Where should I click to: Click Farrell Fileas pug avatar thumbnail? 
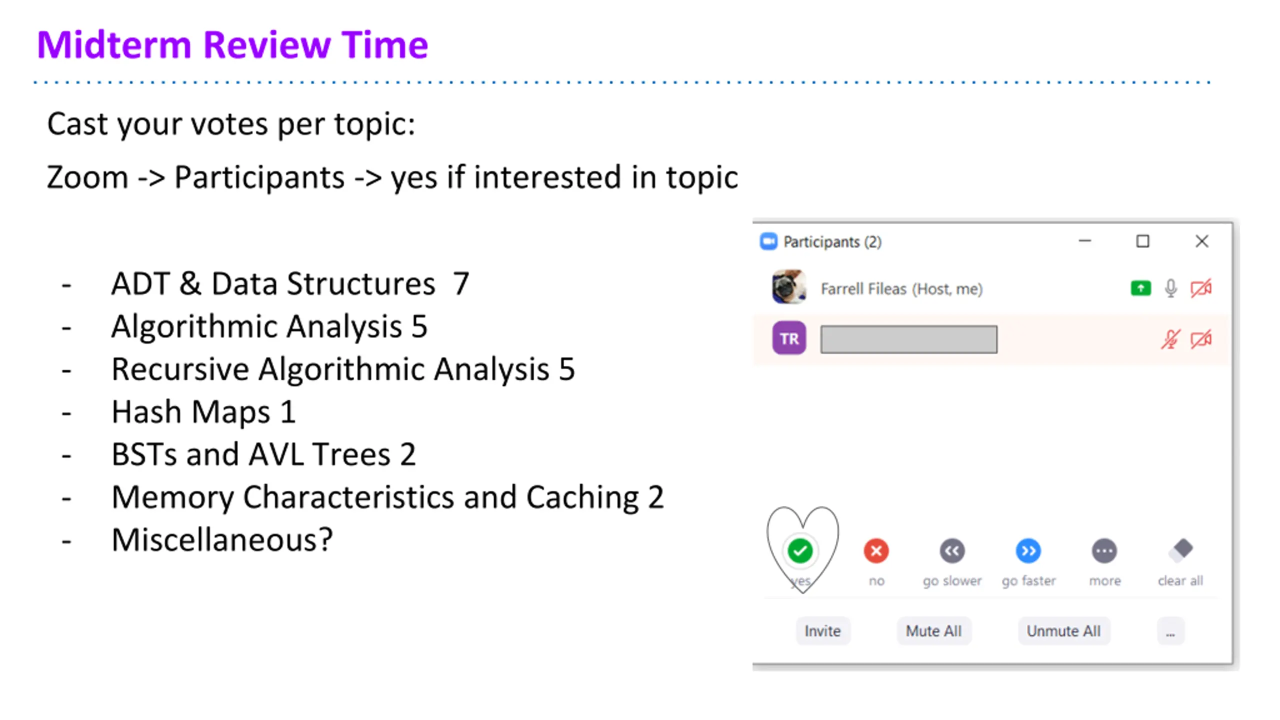789,287
